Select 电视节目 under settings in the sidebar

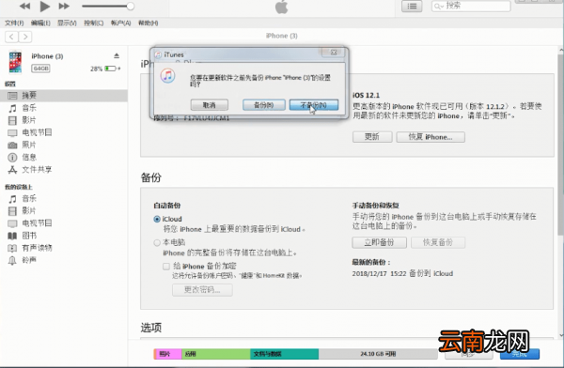coord(64,132)
